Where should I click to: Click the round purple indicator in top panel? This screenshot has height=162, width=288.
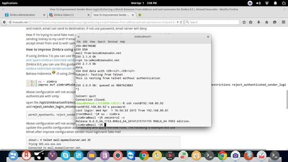[250, 3]
